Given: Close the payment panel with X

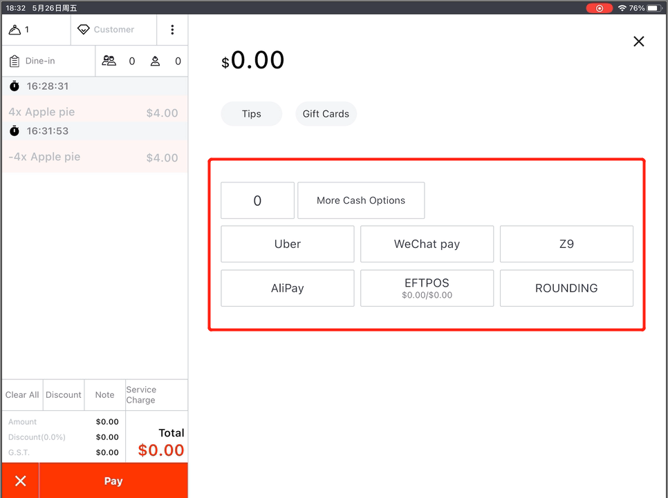Looking at the screenshot, I should (x=638, y=41).
